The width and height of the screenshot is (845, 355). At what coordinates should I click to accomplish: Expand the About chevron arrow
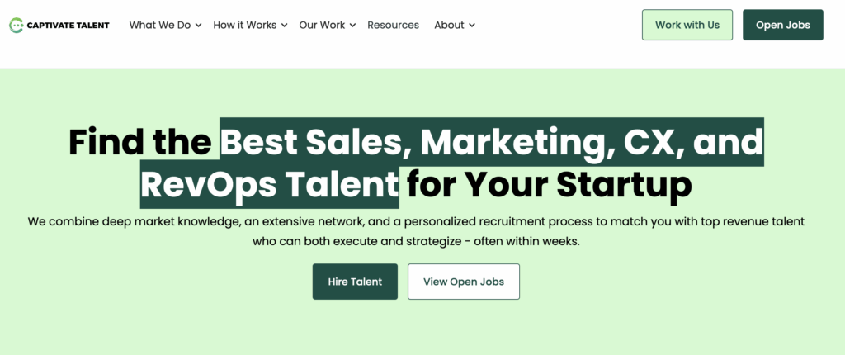pyautogui.click(x=472, y=26)
